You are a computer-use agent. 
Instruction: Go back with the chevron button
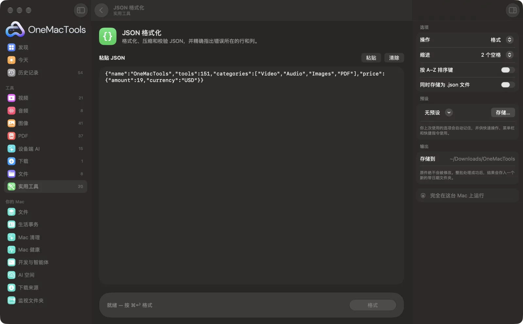(x=101, y=10)
